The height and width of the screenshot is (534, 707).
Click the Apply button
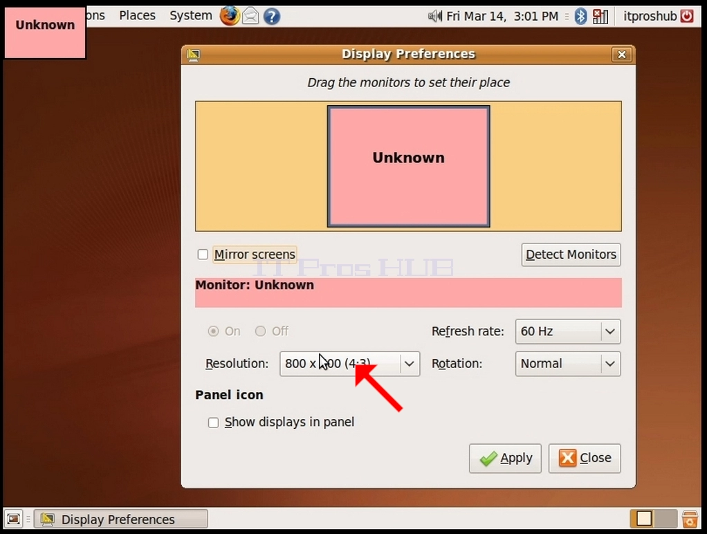[x=505, y=458]
